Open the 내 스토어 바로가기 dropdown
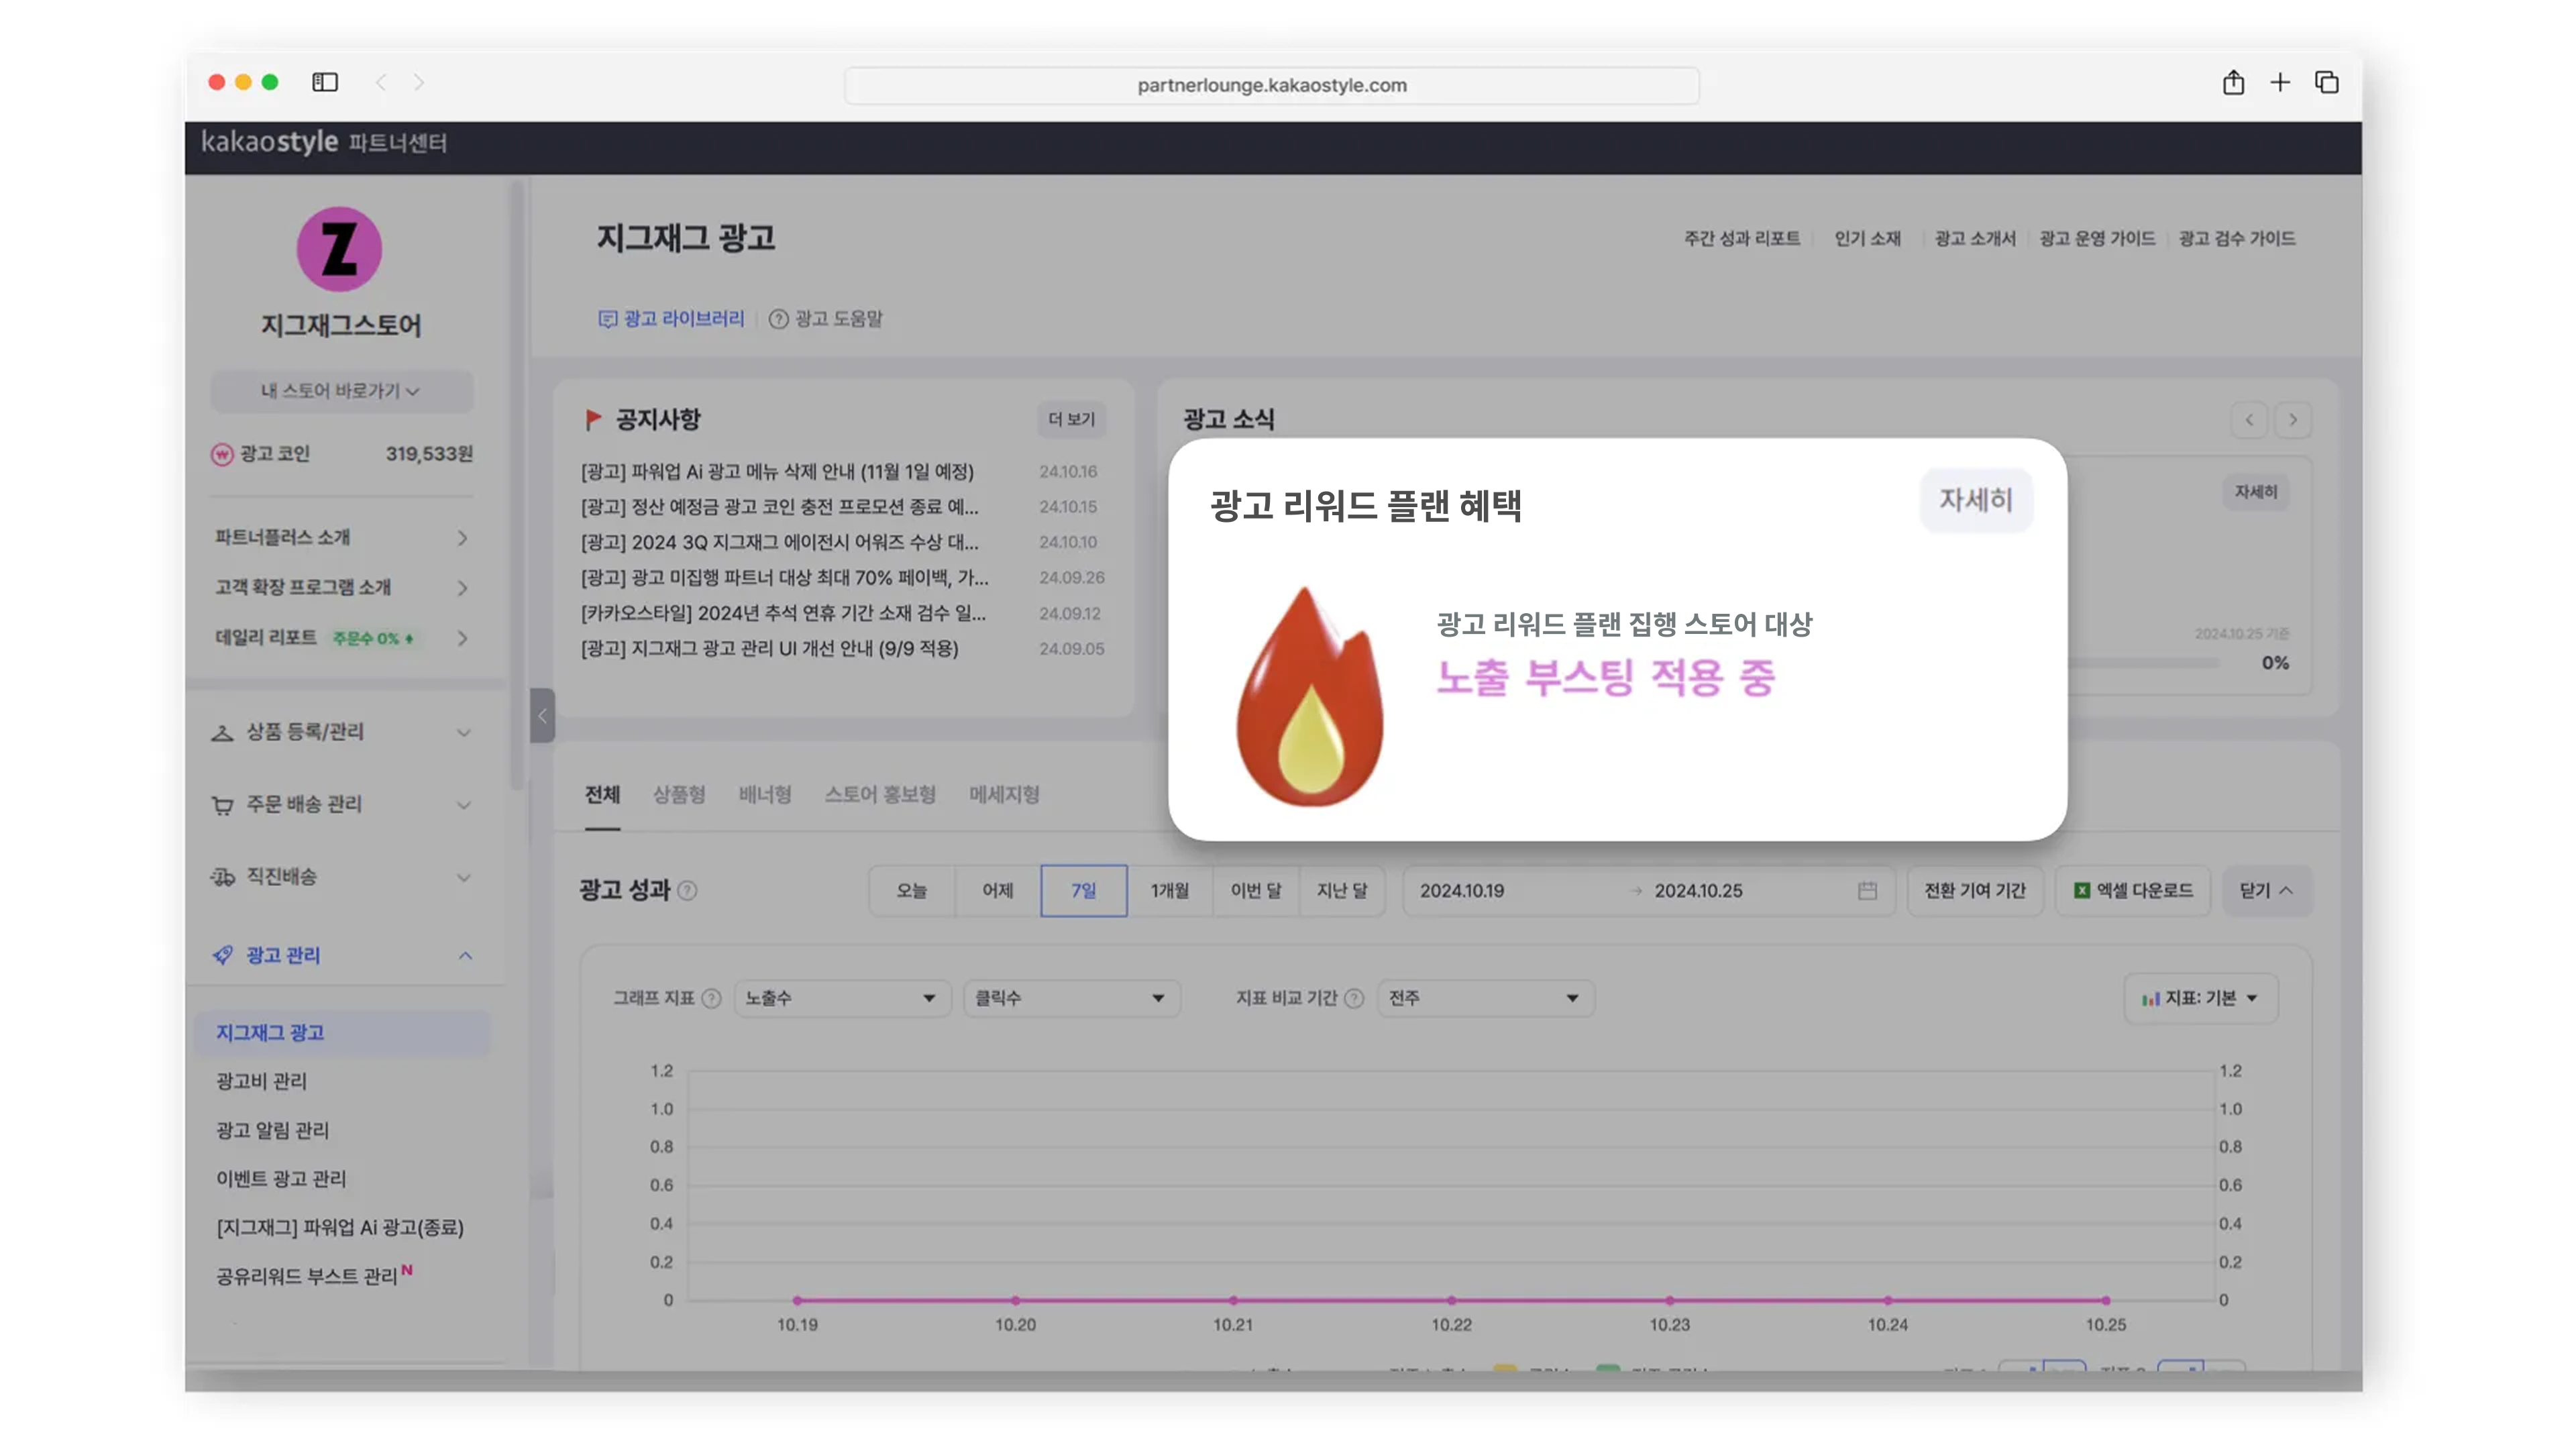The image size is (2576, 1449). pos(341,391)
